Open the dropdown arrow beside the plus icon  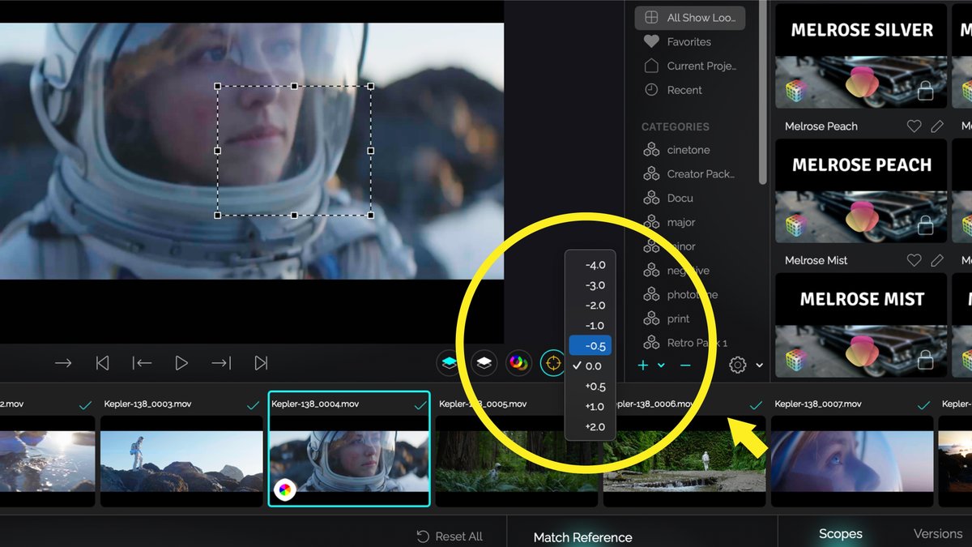(661, 366)
